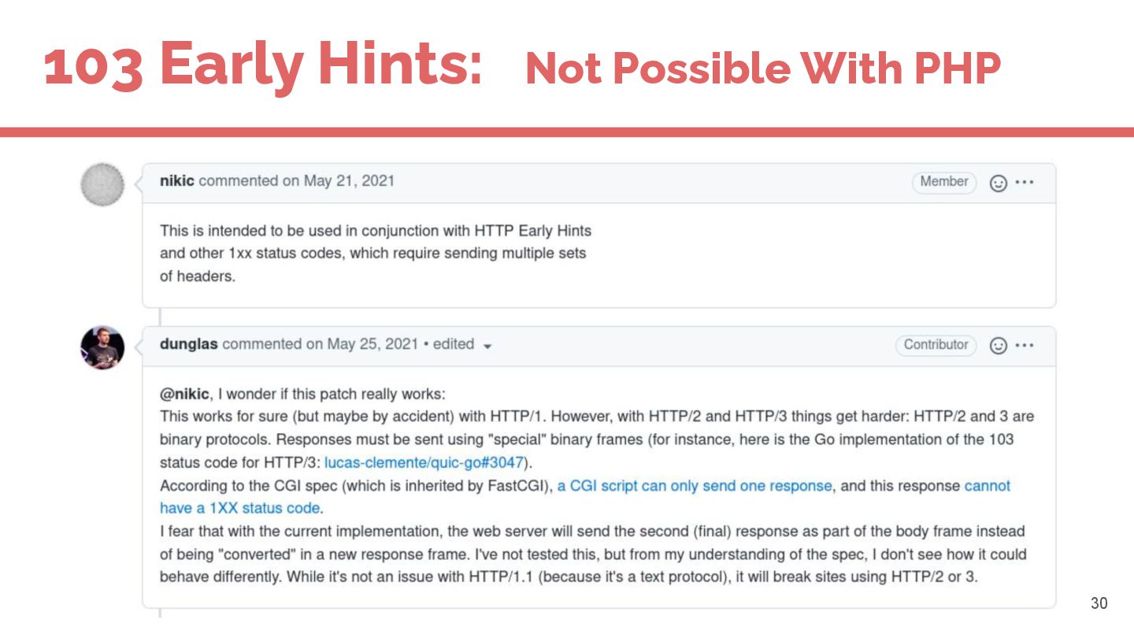Click the May 25, 2021 comment timestamp

372,344
